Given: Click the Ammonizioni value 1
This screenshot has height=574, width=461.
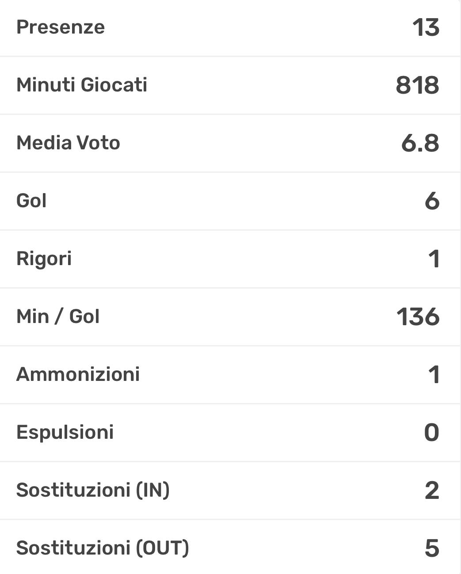Looking at the screenshot, I should coord(434,375).
